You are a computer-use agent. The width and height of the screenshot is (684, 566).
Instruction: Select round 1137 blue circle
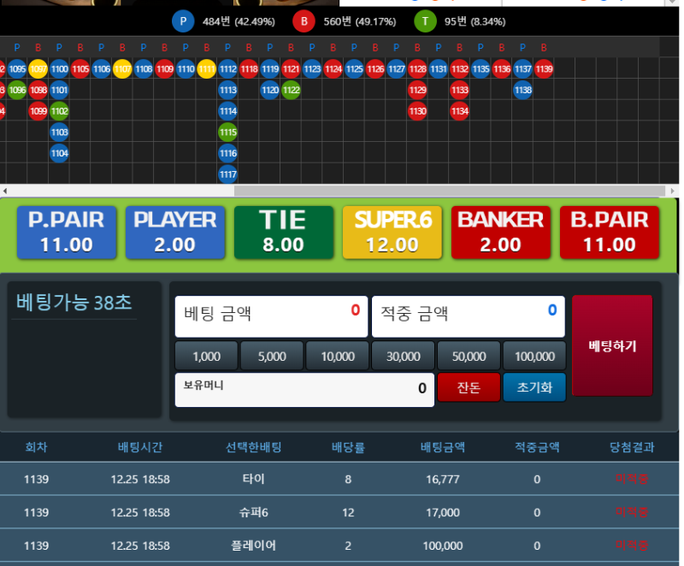[522, 69]
